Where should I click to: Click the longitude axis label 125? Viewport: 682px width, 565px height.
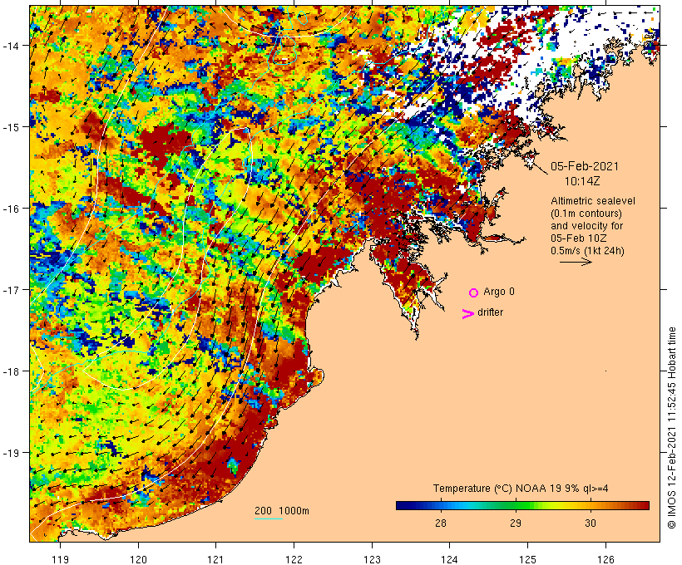[528, 559]
